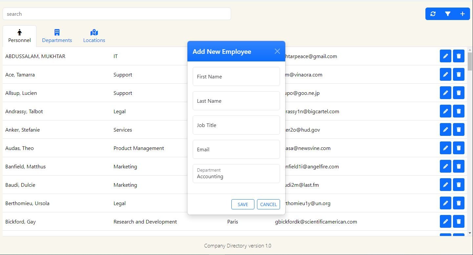Click the plus add icon
The width and height of the screenshot is (473, 255).
[462, 14]
